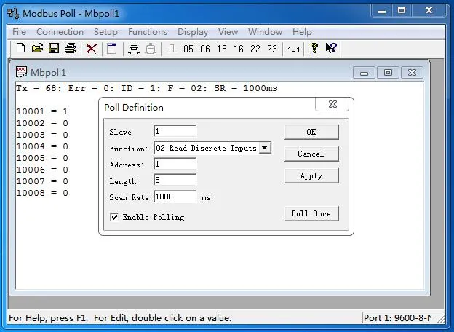The image size is (454, 332).
Task: Confirm Poll Definition with OK button
Action: (311, 132)
